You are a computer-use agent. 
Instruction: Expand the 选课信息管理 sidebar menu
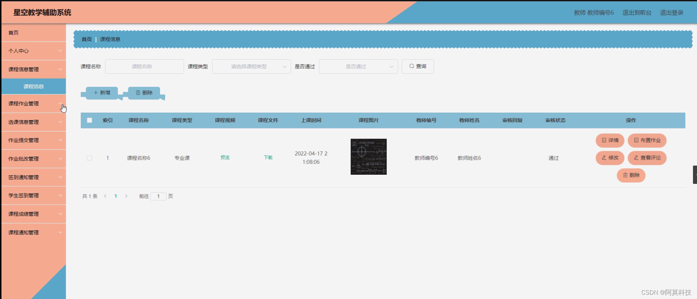(34, 122)
